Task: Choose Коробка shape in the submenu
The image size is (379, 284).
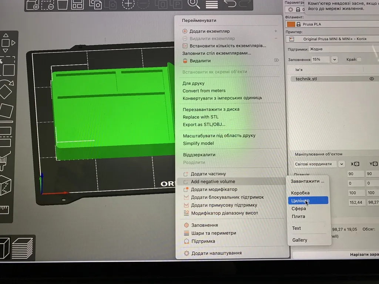Action: (x=300, y=193)
